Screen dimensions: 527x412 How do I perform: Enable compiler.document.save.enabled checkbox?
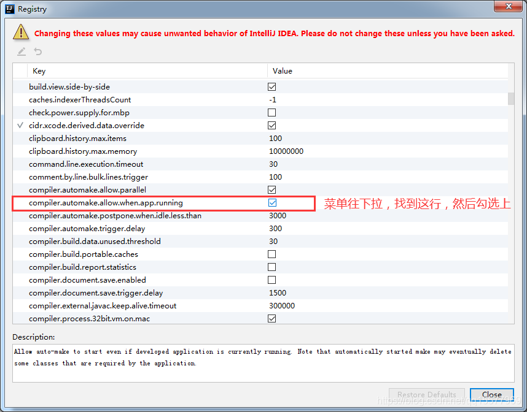tap(271, 280)
